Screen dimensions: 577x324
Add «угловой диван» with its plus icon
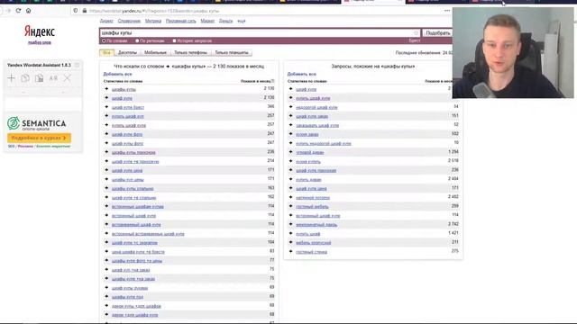290,152
